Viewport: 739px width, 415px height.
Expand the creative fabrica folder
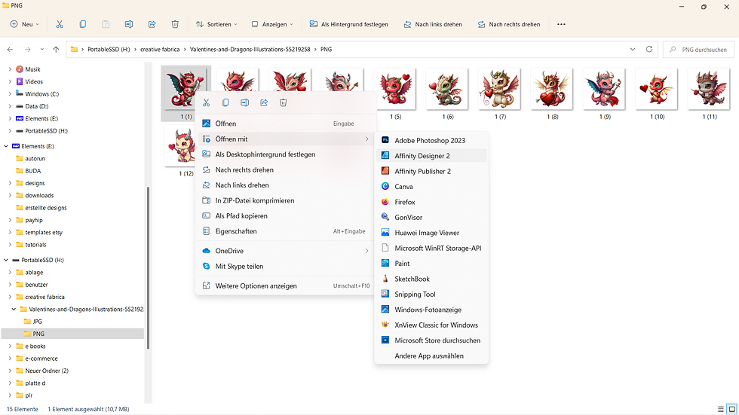click(10, 297)
